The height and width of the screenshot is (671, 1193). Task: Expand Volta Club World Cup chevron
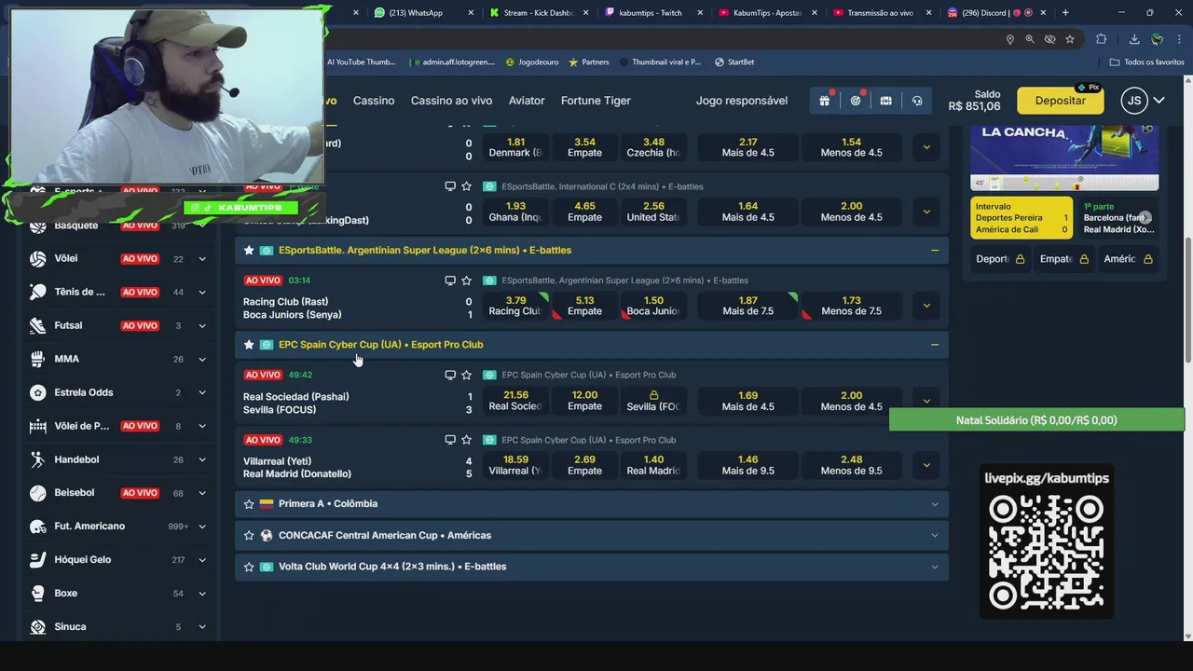[x=935, y=567]
